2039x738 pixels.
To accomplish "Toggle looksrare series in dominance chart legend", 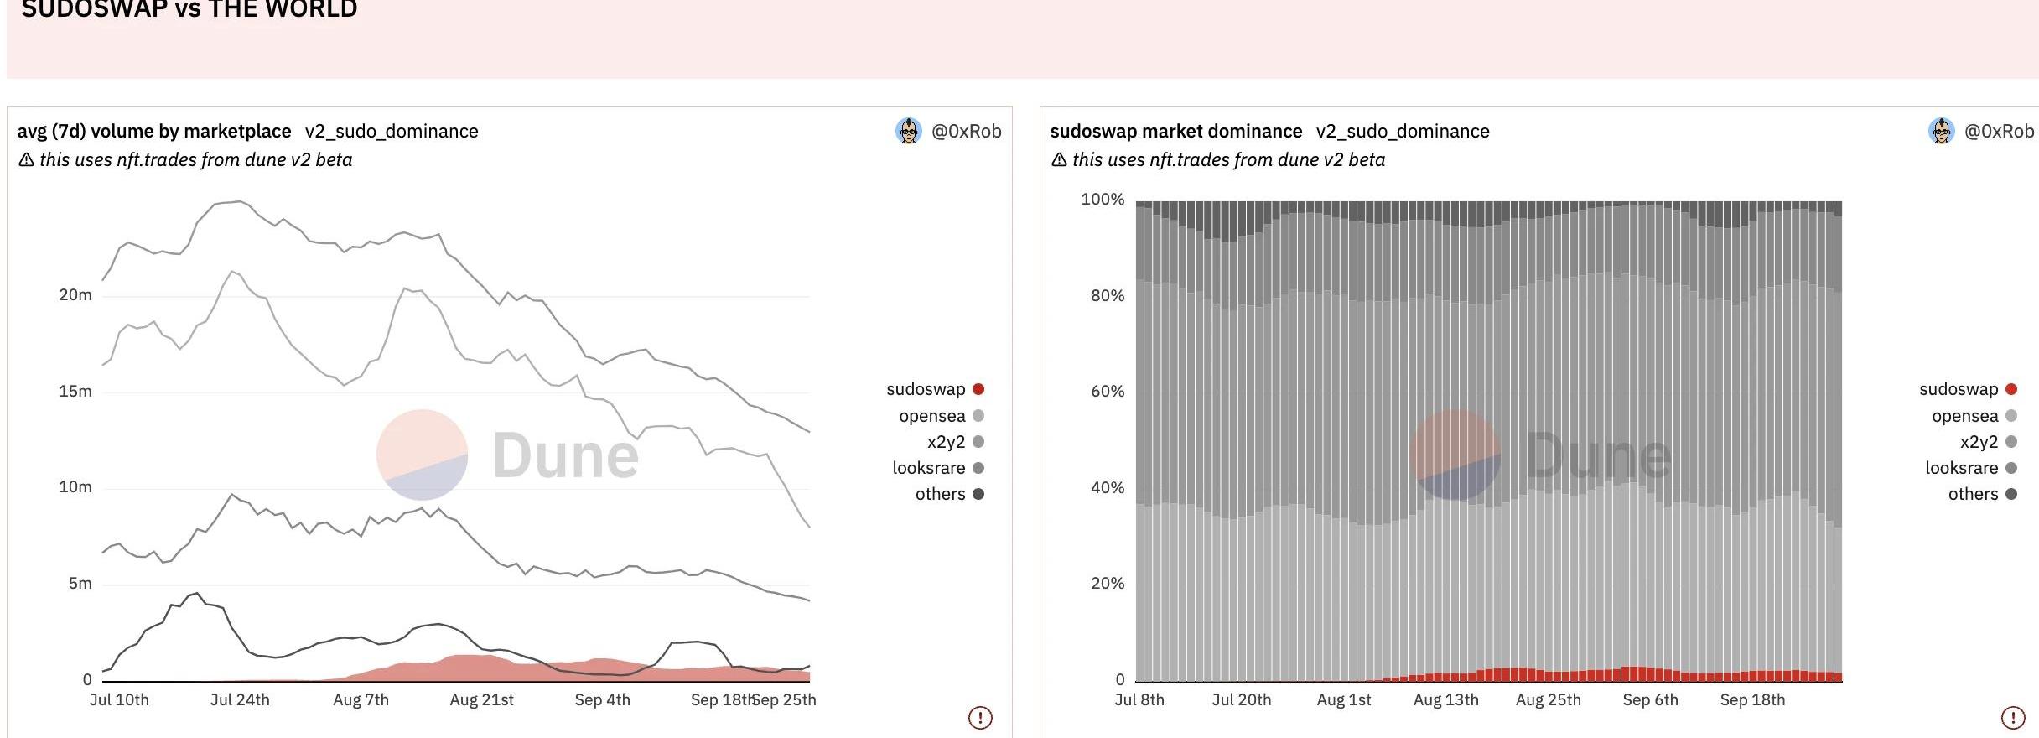I will tap(1971, 468).
